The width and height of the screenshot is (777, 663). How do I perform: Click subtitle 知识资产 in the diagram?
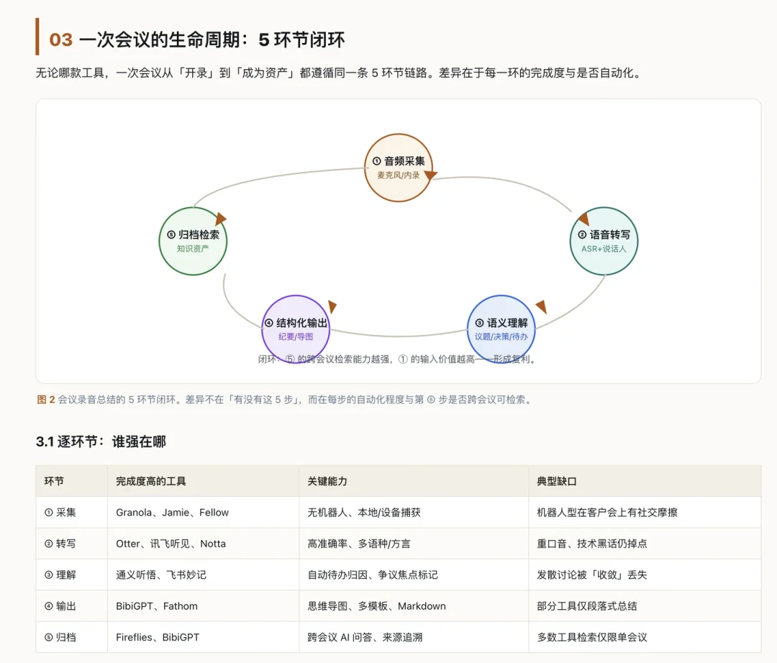point(193,249)
